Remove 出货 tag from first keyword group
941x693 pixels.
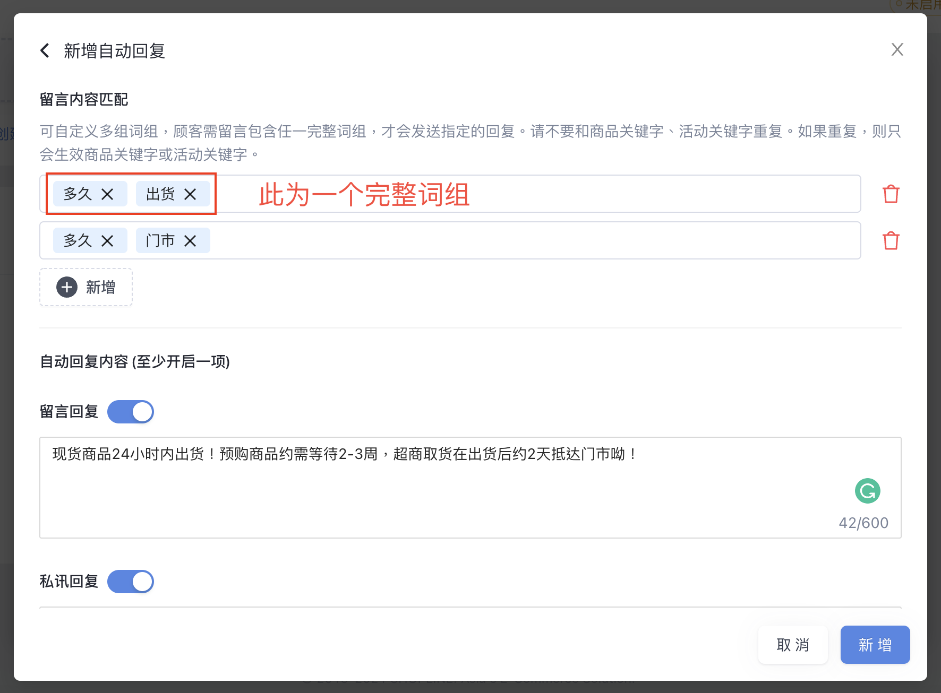coord(190,194)
